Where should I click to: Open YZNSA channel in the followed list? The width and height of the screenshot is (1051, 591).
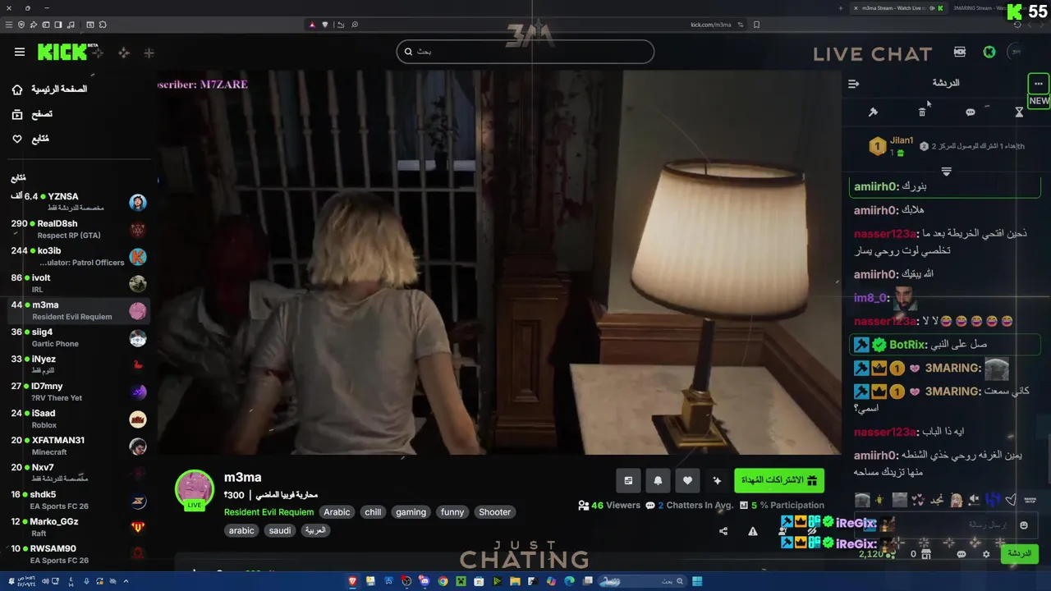pyautogui.click(x=78, y=201)
